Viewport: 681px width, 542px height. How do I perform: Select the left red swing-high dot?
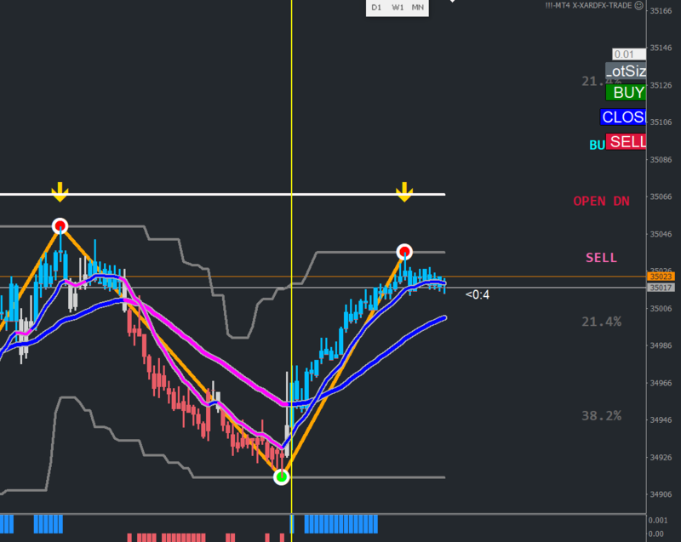(x=60, y=226)
